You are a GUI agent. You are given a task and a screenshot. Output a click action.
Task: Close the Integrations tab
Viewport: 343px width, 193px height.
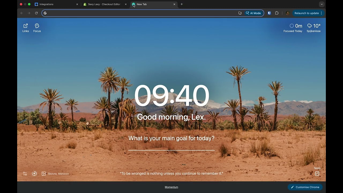coord(77,4)
